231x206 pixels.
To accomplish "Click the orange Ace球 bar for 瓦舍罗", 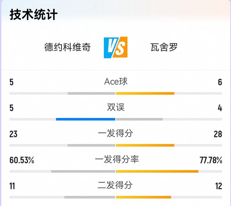I will pos(145,93).
